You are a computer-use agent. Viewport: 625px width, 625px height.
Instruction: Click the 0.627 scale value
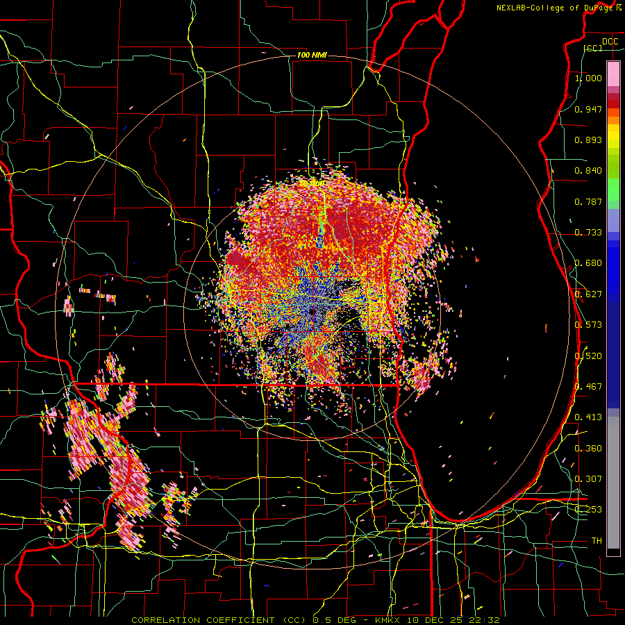tap(588, 294)
